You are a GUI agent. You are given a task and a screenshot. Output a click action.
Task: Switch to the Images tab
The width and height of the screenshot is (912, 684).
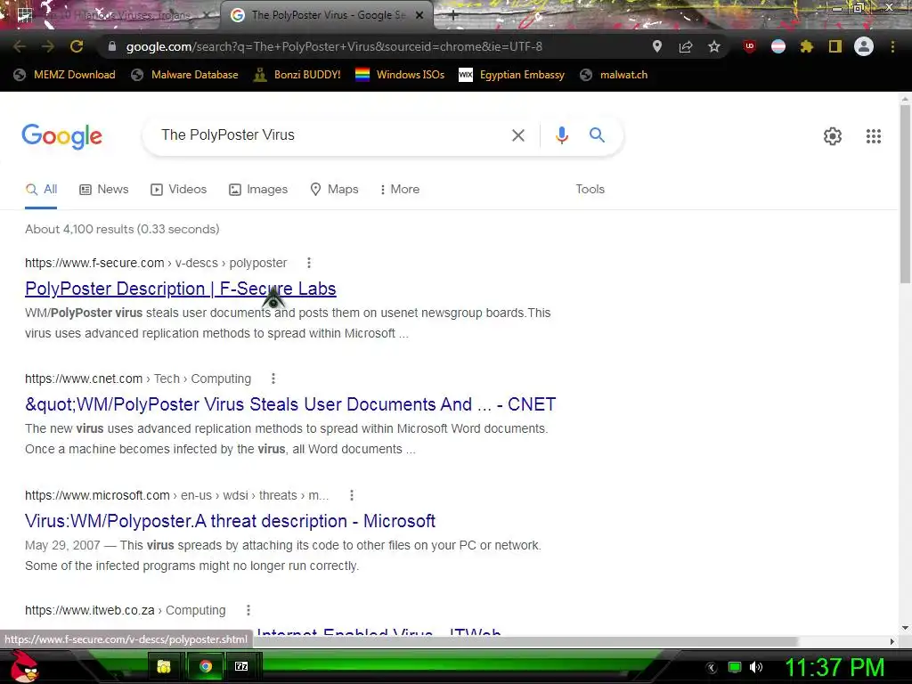click(x=258, y=190)
